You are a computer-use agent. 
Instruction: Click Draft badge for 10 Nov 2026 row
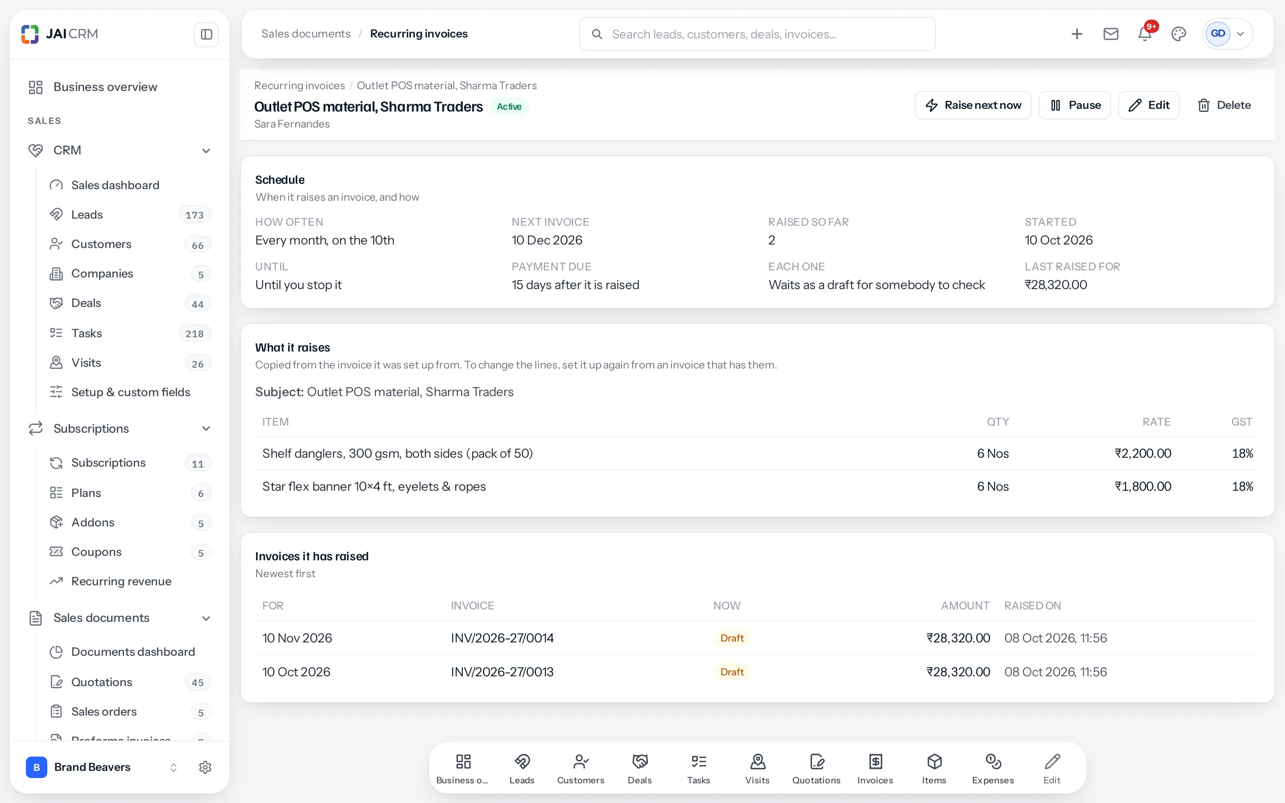tap(732, 638)
